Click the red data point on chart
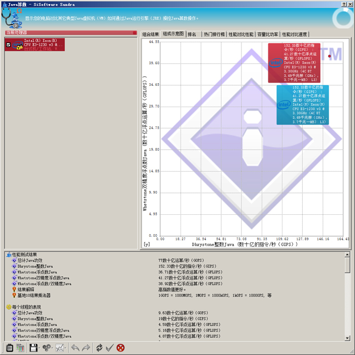Image resolution: width=355 pixels, height=355 pixels. point(330,56)
